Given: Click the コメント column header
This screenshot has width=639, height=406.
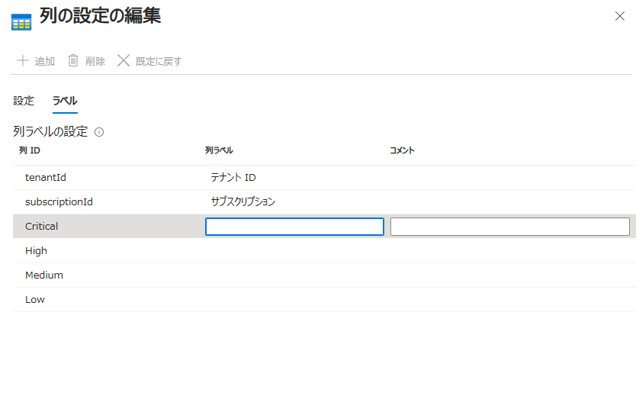Looking at the screenshot, I should point(402,150).
